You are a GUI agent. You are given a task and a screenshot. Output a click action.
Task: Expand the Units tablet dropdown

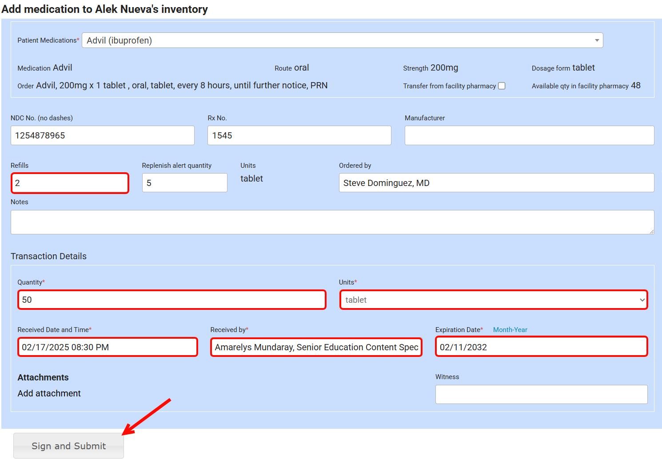pyautogui.click(x=493, y=300)
